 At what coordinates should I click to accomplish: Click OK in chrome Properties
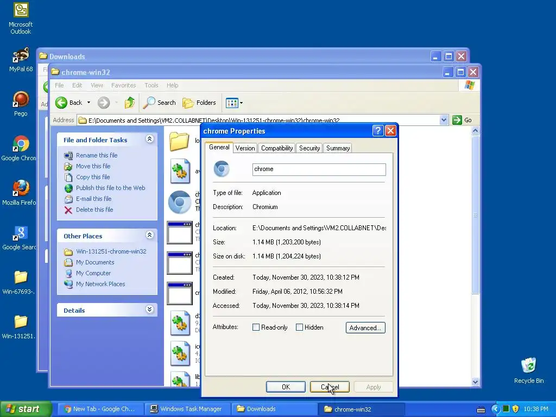tap(286, 387)
